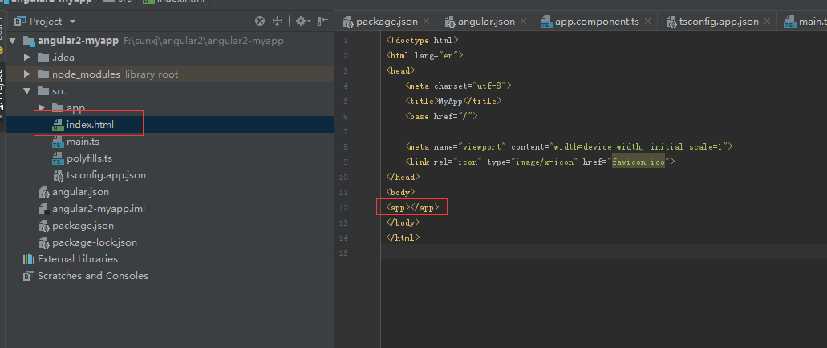
Task: Click the base href="/" line
Action: [442, 116]
